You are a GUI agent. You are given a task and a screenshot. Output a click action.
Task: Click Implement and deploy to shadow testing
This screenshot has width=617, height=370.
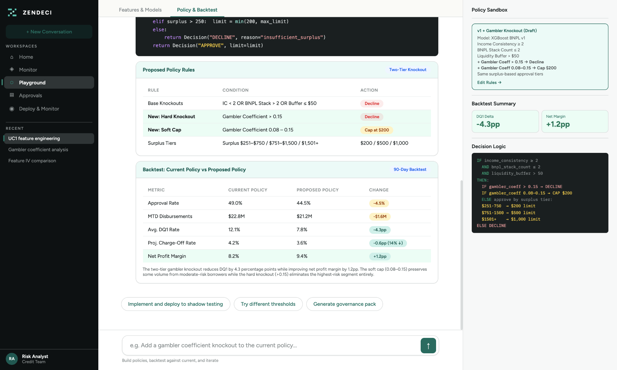coord(175,304)
